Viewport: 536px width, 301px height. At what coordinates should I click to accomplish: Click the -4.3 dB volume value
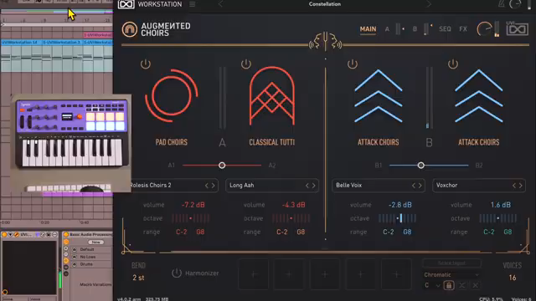(x=294, y=205)
